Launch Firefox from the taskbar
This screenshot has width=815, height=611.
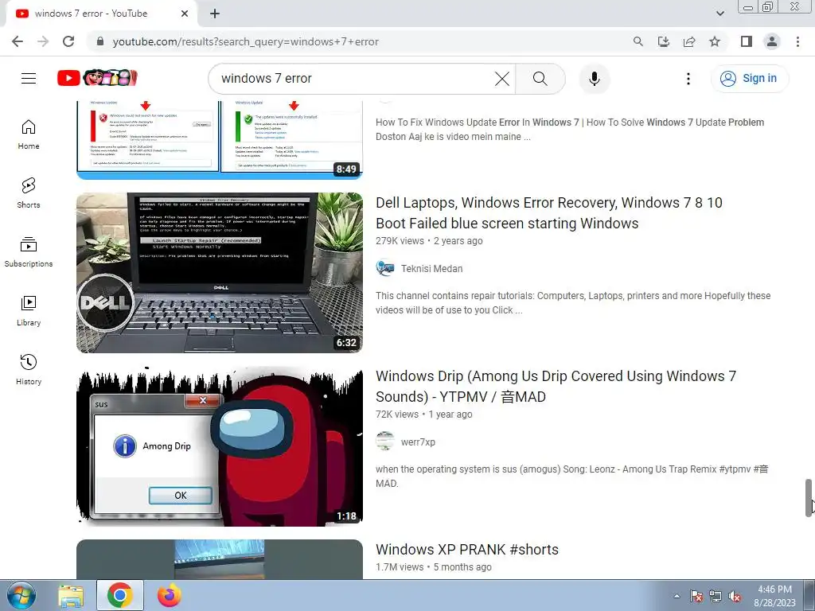pyautogui.click(x=170, y=596)
